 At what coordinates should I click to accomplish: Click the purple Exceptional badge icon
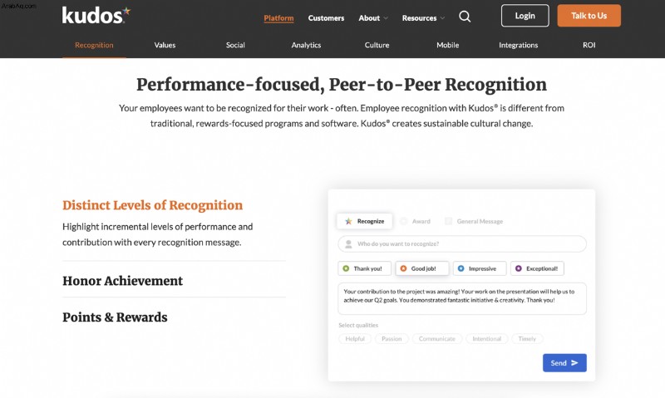click(x=518, y=268)
